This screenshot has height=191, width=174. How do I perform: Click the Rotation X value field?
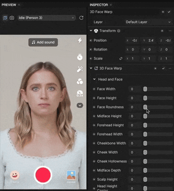(132, 49)
